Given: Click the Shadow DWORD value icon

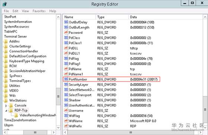Looking at the screenshot, I should click(x=66, y=100).
